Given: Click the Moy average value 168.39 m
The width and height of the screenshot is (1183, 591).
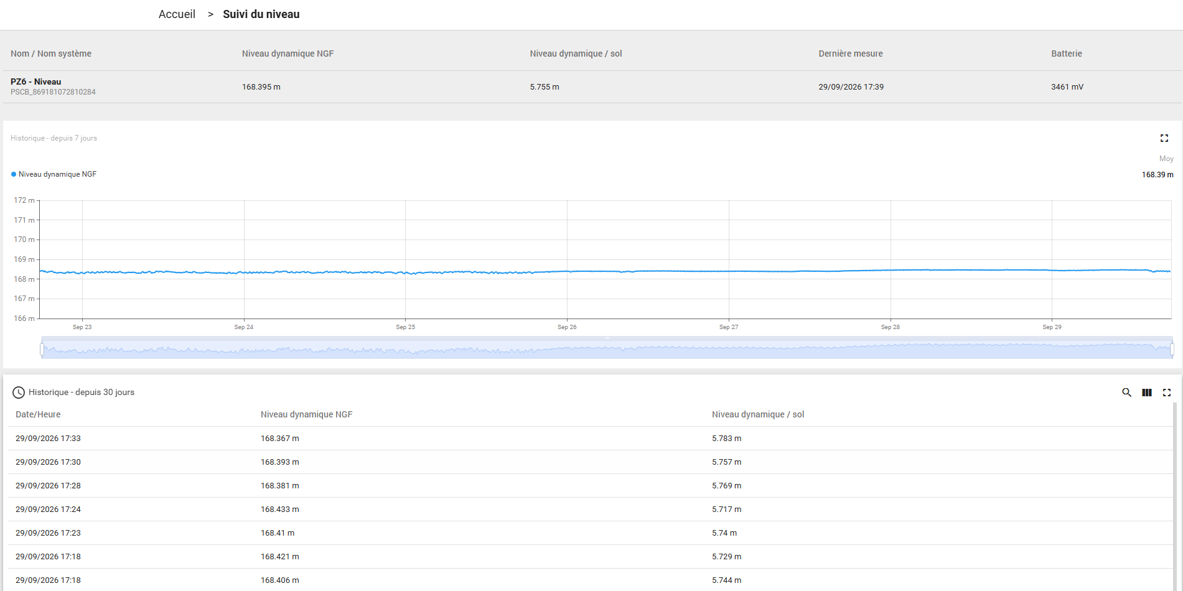Looking at the screenshot, I should click(1157, 175).
